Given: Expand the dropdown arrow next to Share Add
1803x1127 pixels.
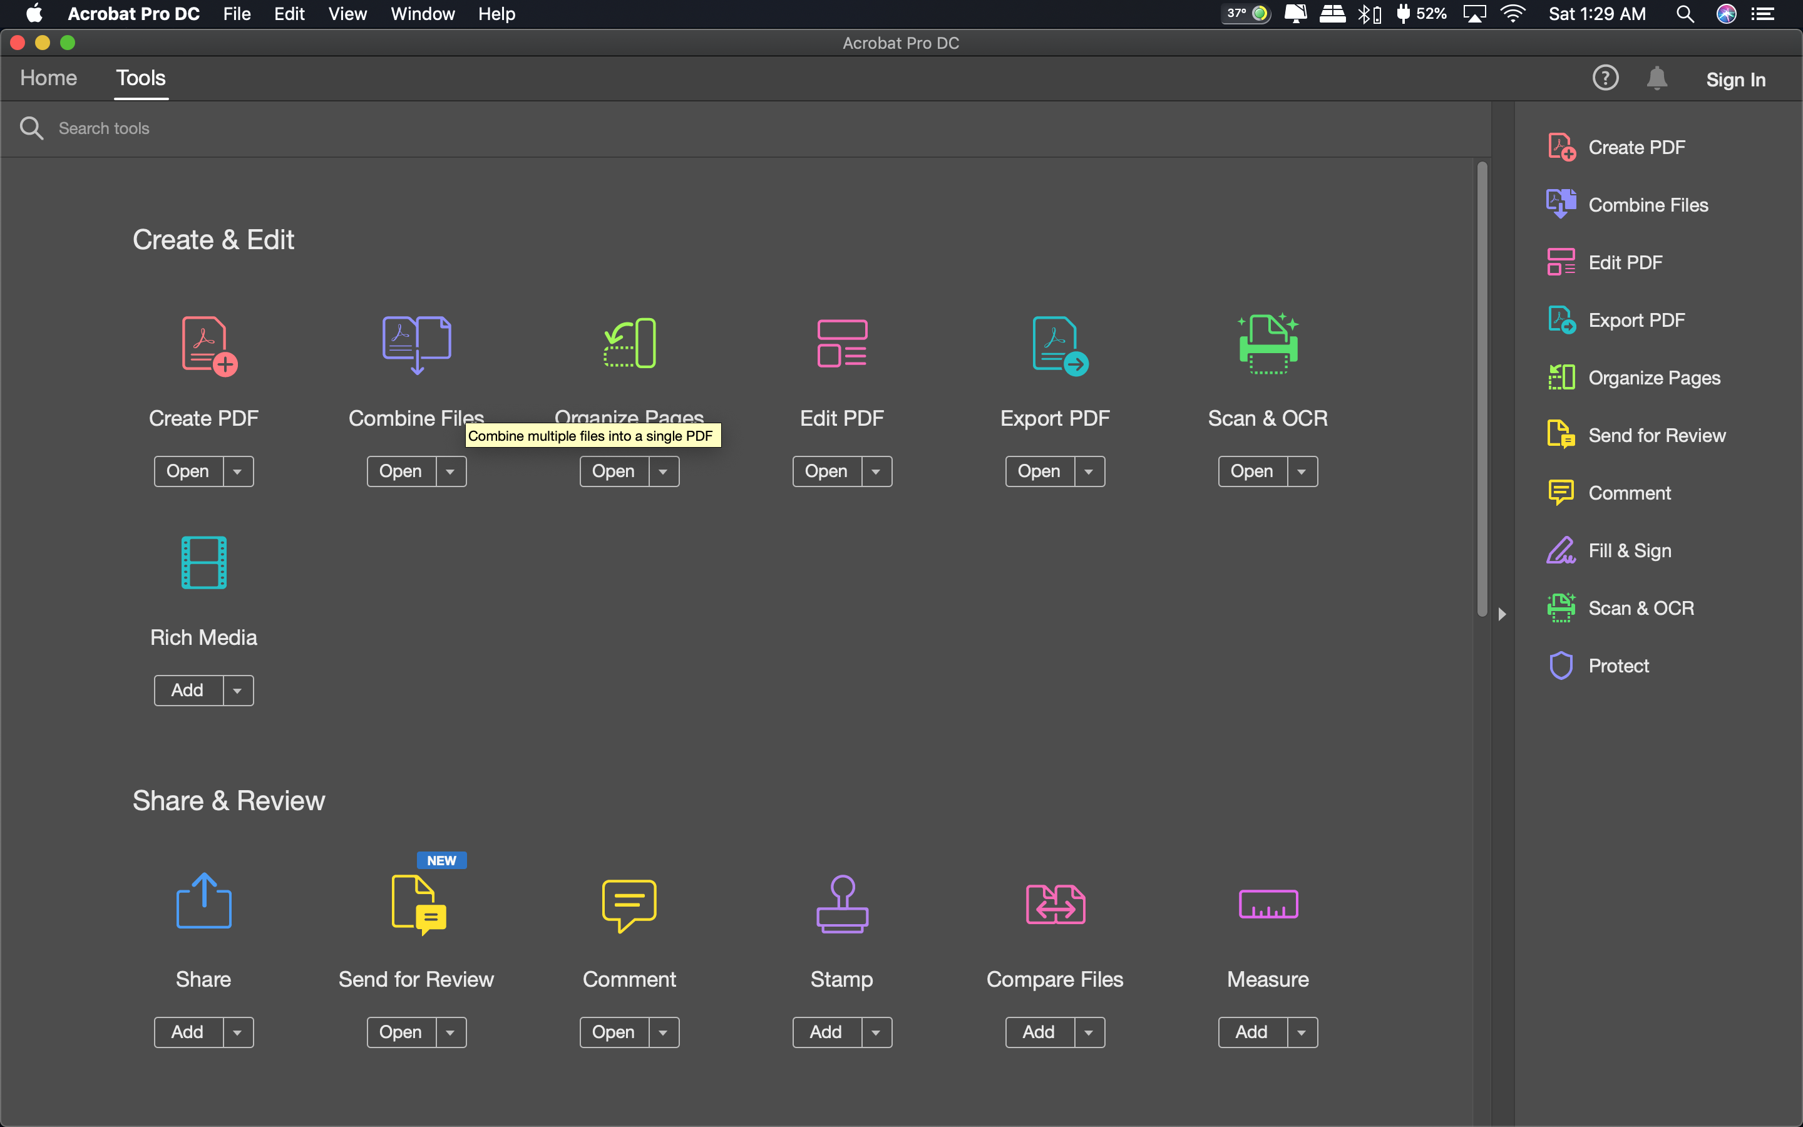Looking at the screenshot, I should pos(238,1032).
